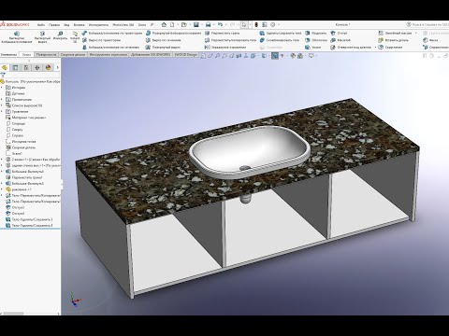Switch to the Поверхности tab
449x336 pixels.
pyautogui.click(x=46, y=54)
